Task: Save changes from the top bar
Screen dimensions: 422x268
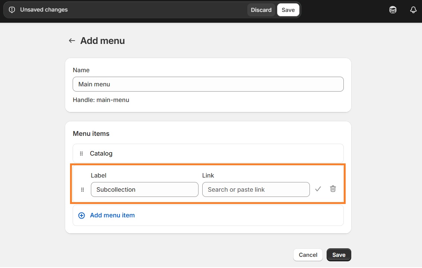Action: (x=288, y=10)
